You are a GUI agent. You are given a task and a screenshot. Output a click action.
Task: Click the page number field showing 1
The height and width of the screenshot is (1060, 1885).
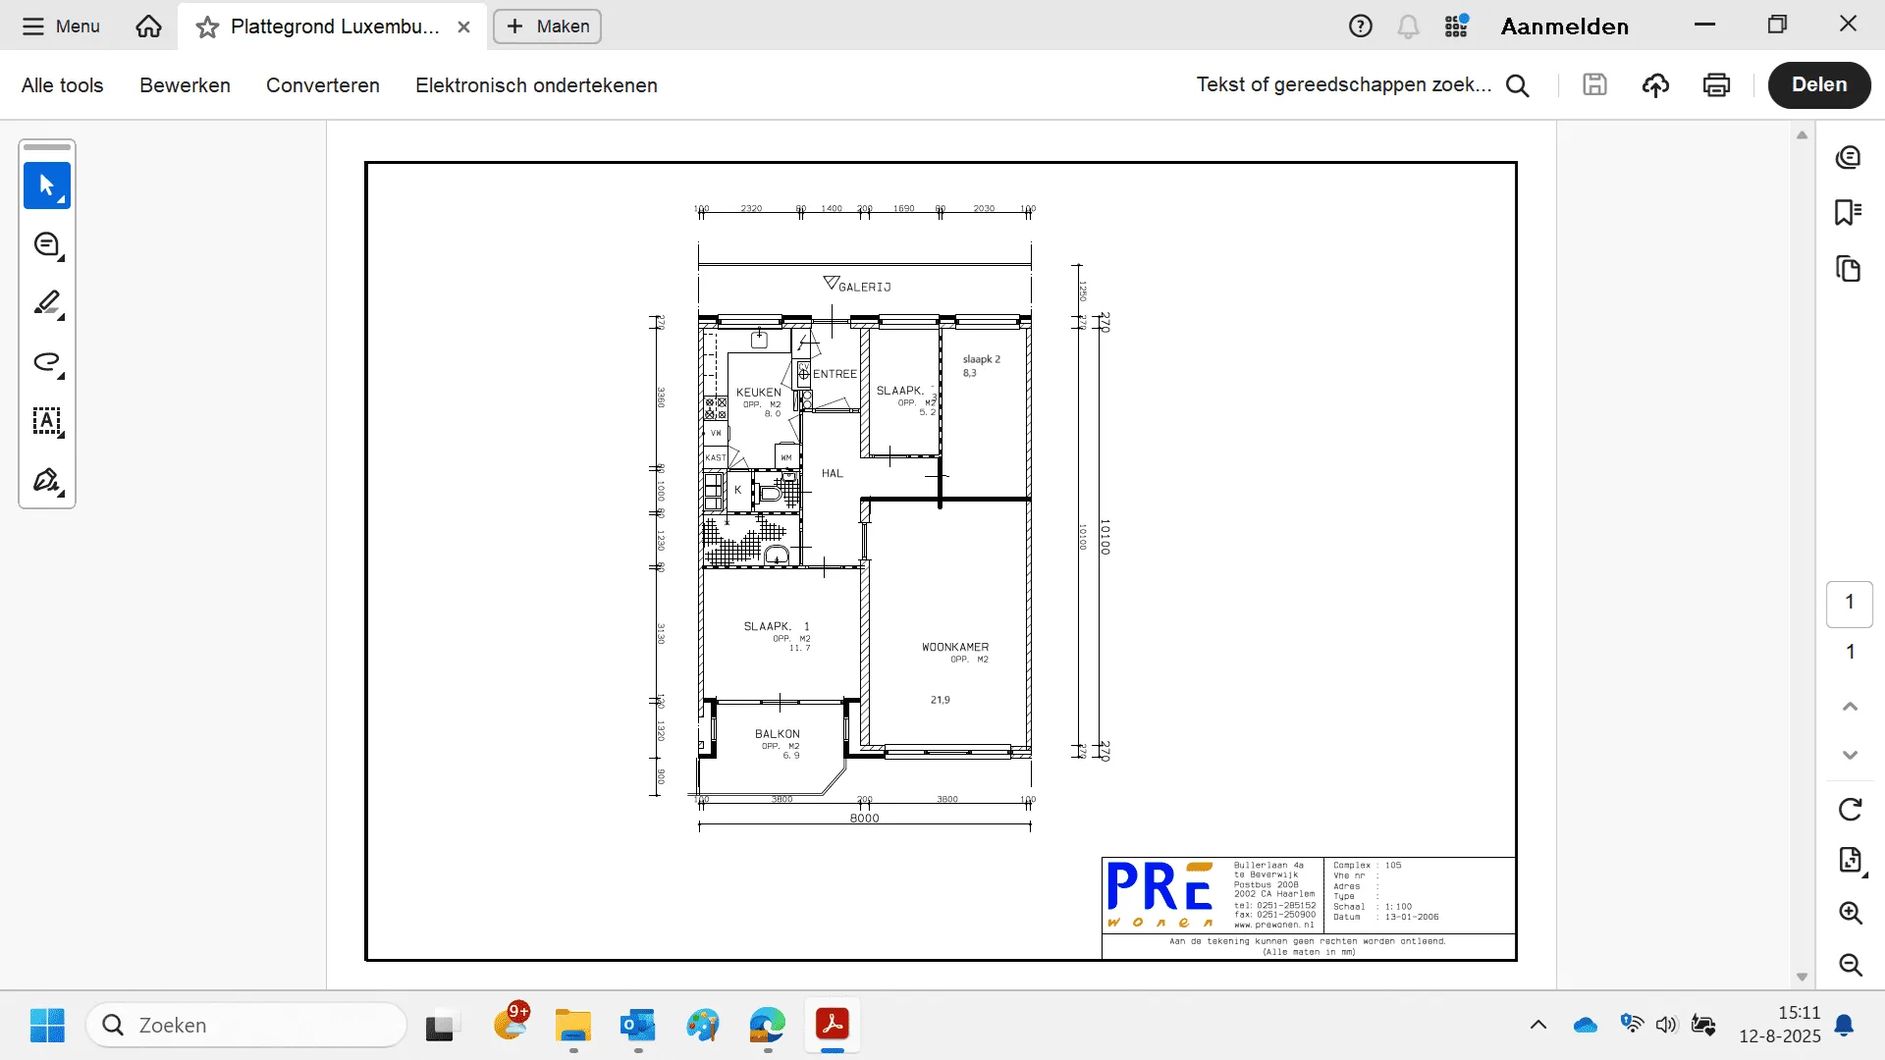tap(1849, 603)
